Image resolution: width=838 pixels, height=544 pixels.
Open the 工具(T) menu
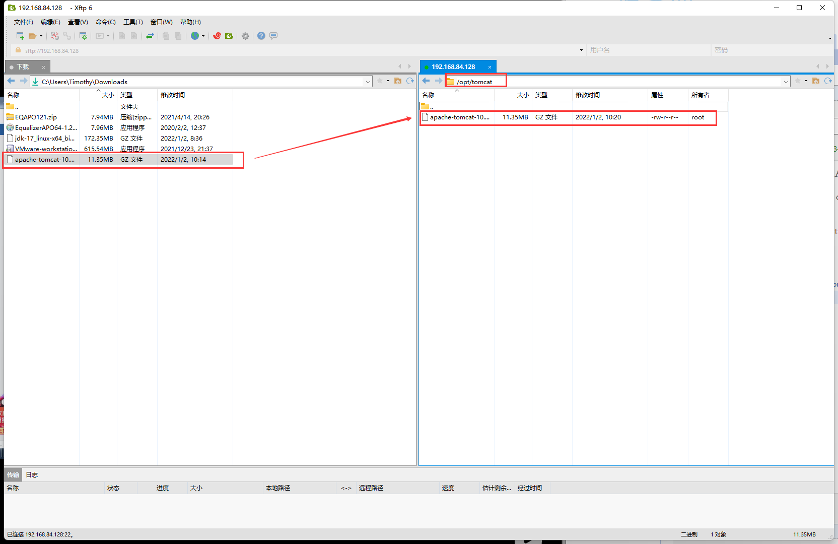click(133, 22)
